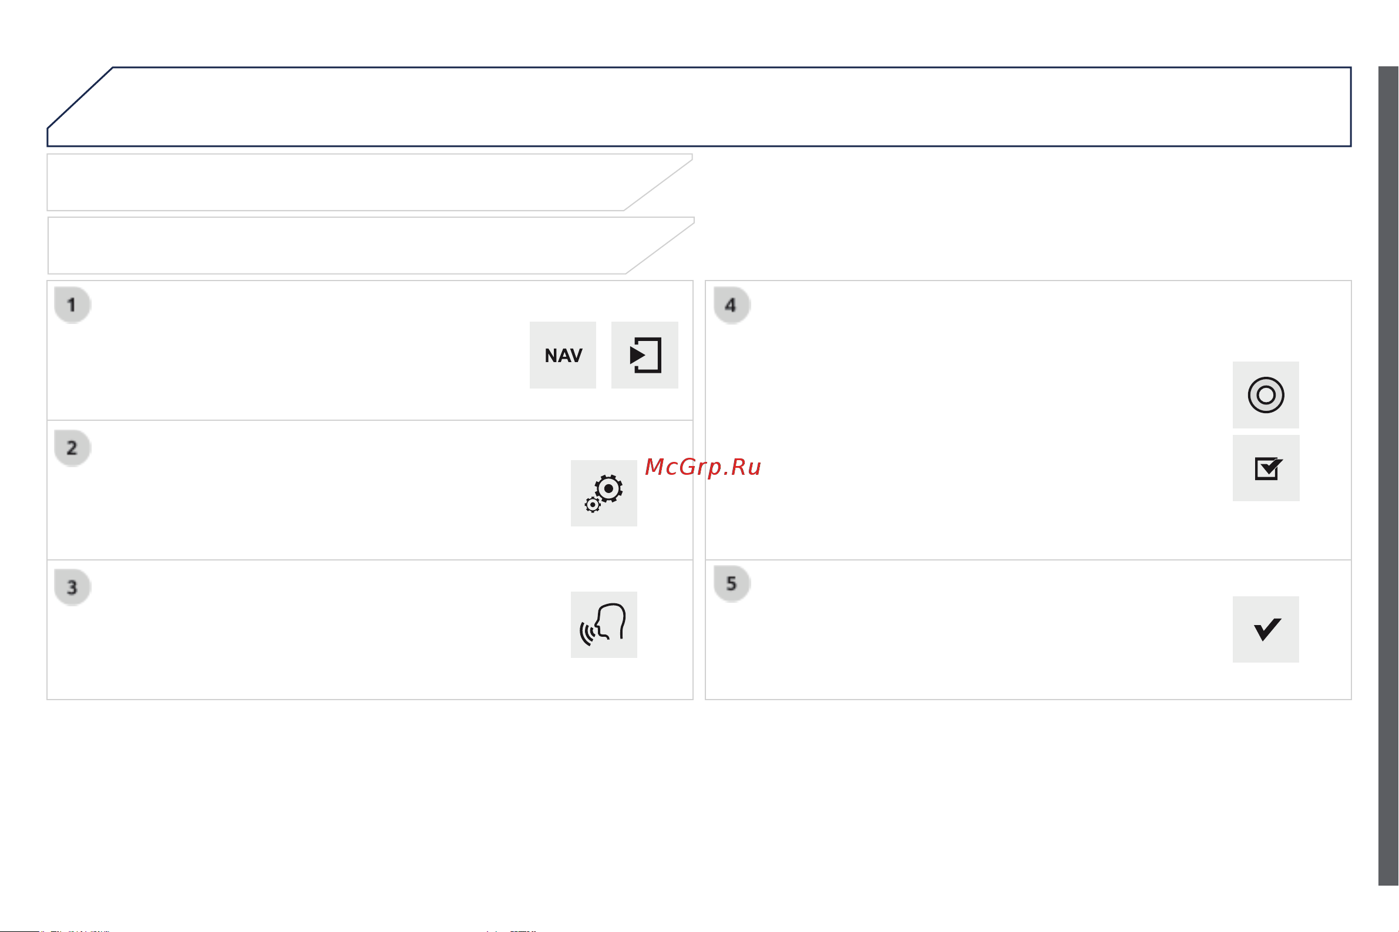Click the enter-source arrow icon

[644, 355]
